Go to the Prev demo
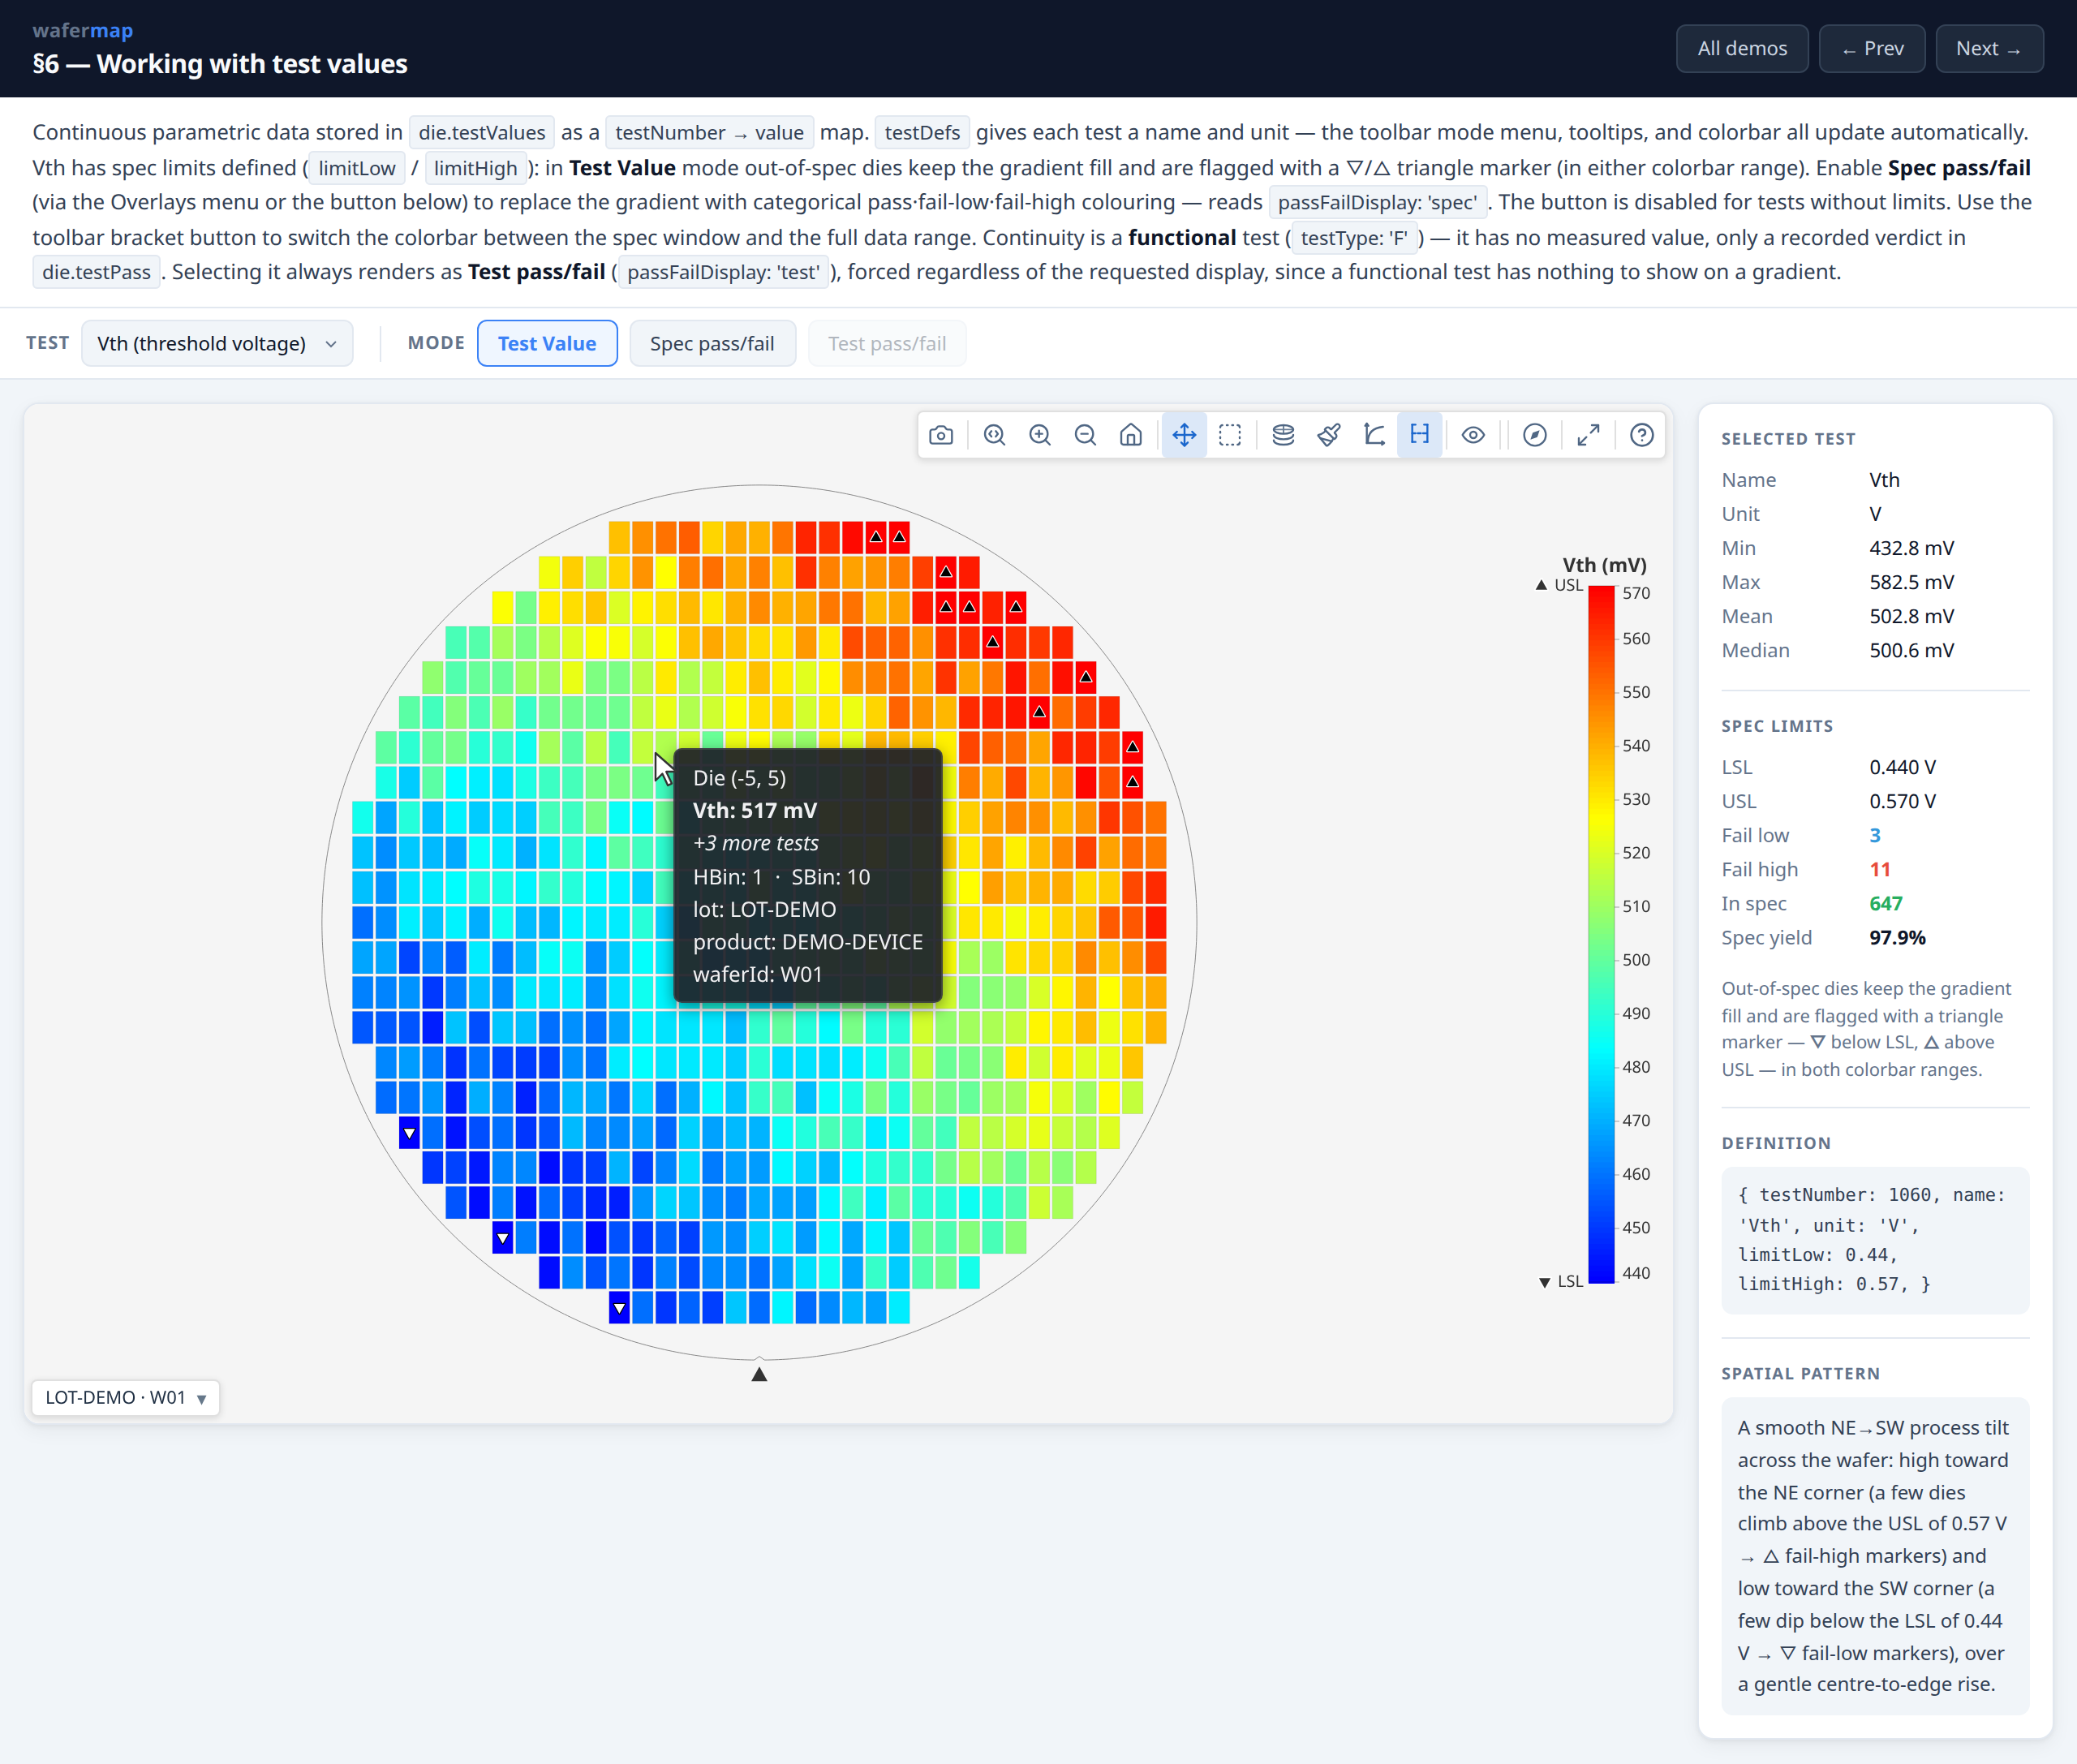The height and width of the screenshot is (1764, 2077). click(1872, 48)
